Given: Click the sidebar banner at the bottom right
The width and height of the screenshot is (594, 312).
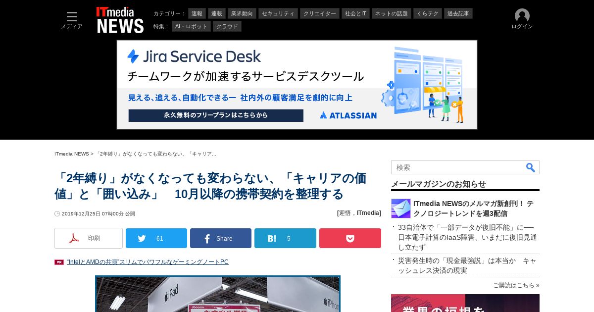Looking at the screenshot, I should point(465,303).
